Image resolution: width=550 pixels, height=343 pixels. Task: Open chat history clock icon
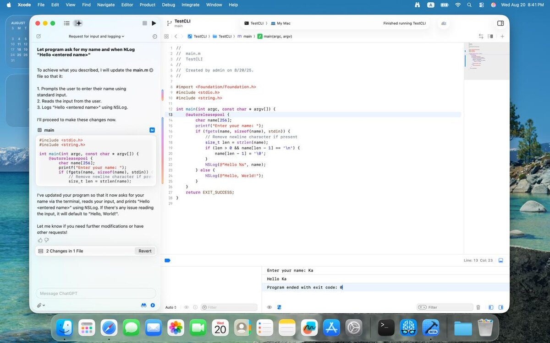154,36
